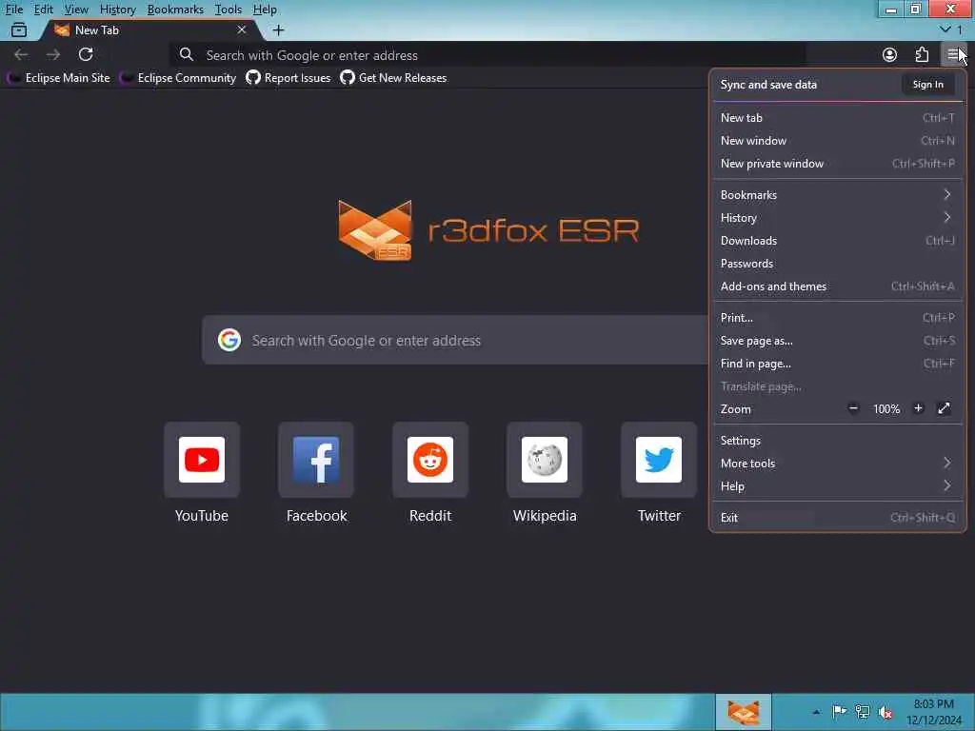Open the Help menu in menu bar
This screenshot has width=975, height=731.
265,10
